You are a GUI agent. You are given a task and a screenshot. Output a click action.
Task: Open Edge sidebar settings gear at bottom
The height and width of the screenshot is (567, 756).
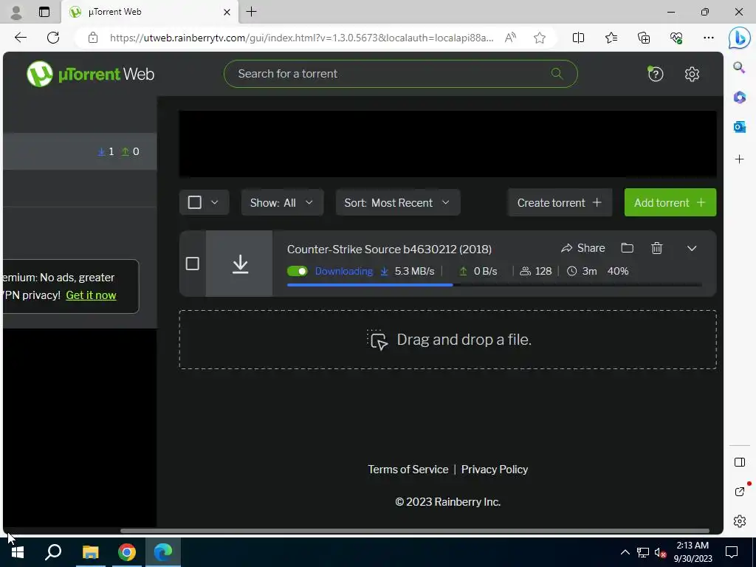tap(739, 521)
